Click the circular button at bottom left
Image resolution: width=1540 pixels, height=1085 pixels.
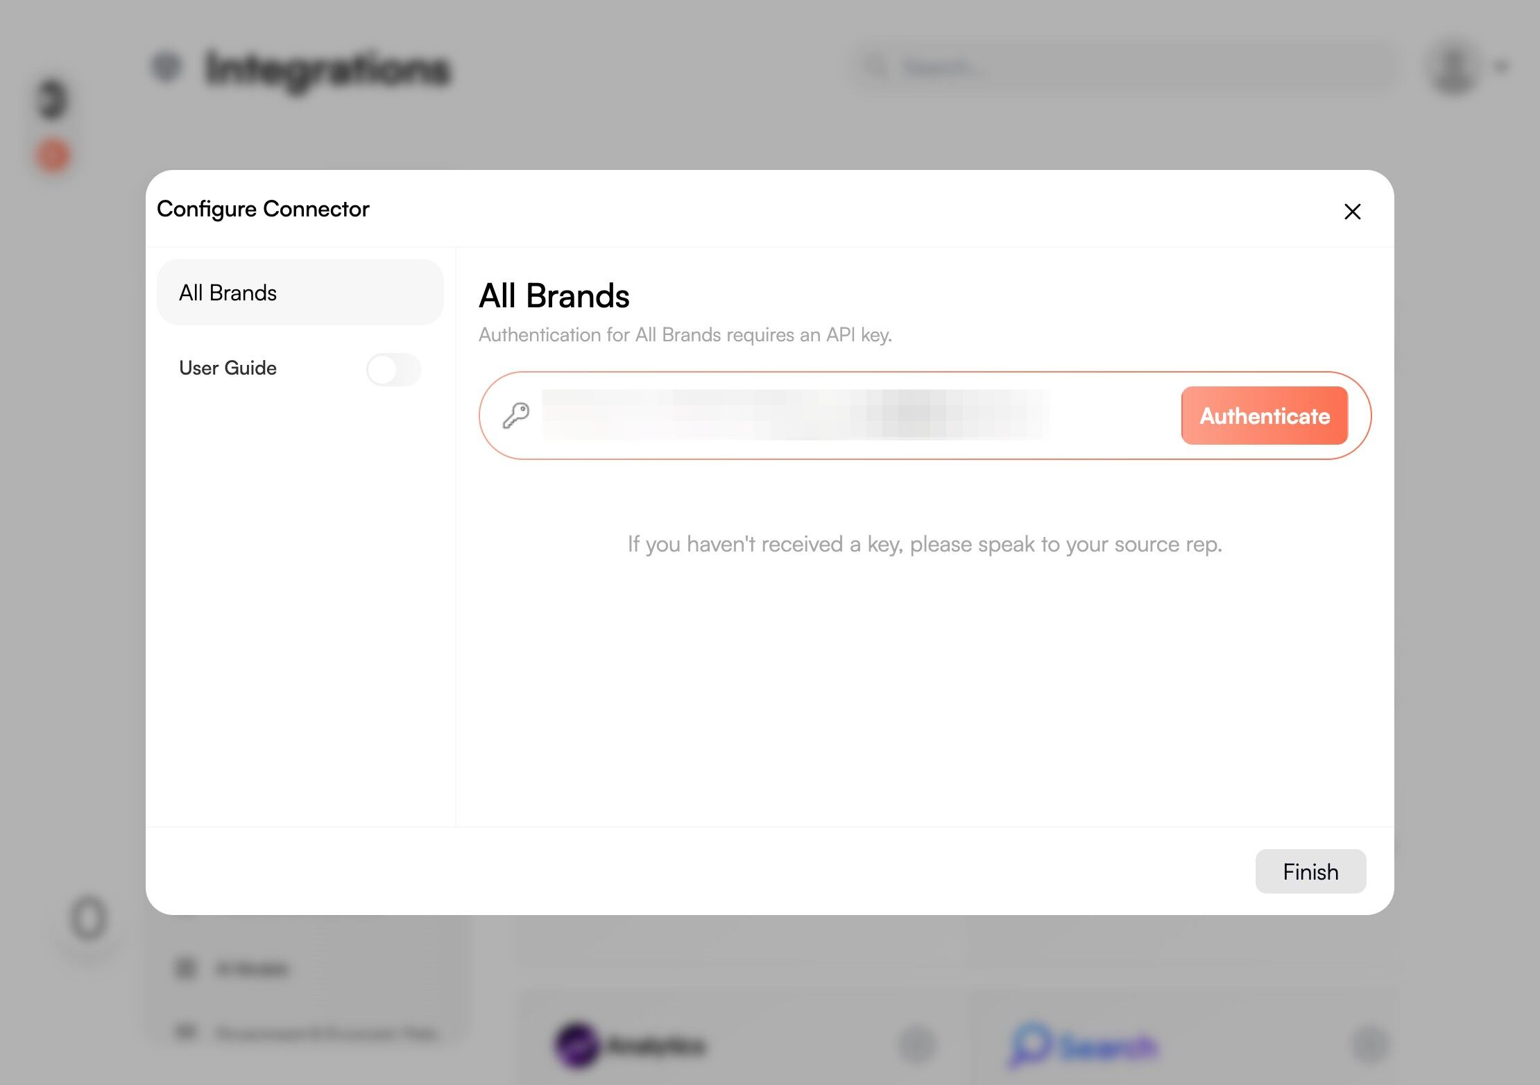[x=89, y=919]
